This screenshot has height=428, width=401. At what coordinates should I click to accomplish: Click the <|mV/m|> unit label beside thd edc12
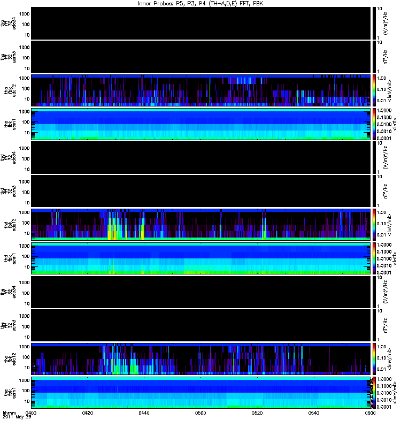(x=390, y=225)
